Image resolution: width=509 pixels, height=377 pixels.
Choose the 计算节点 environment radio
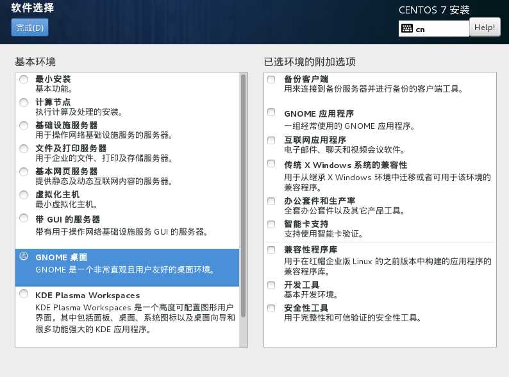24,103
